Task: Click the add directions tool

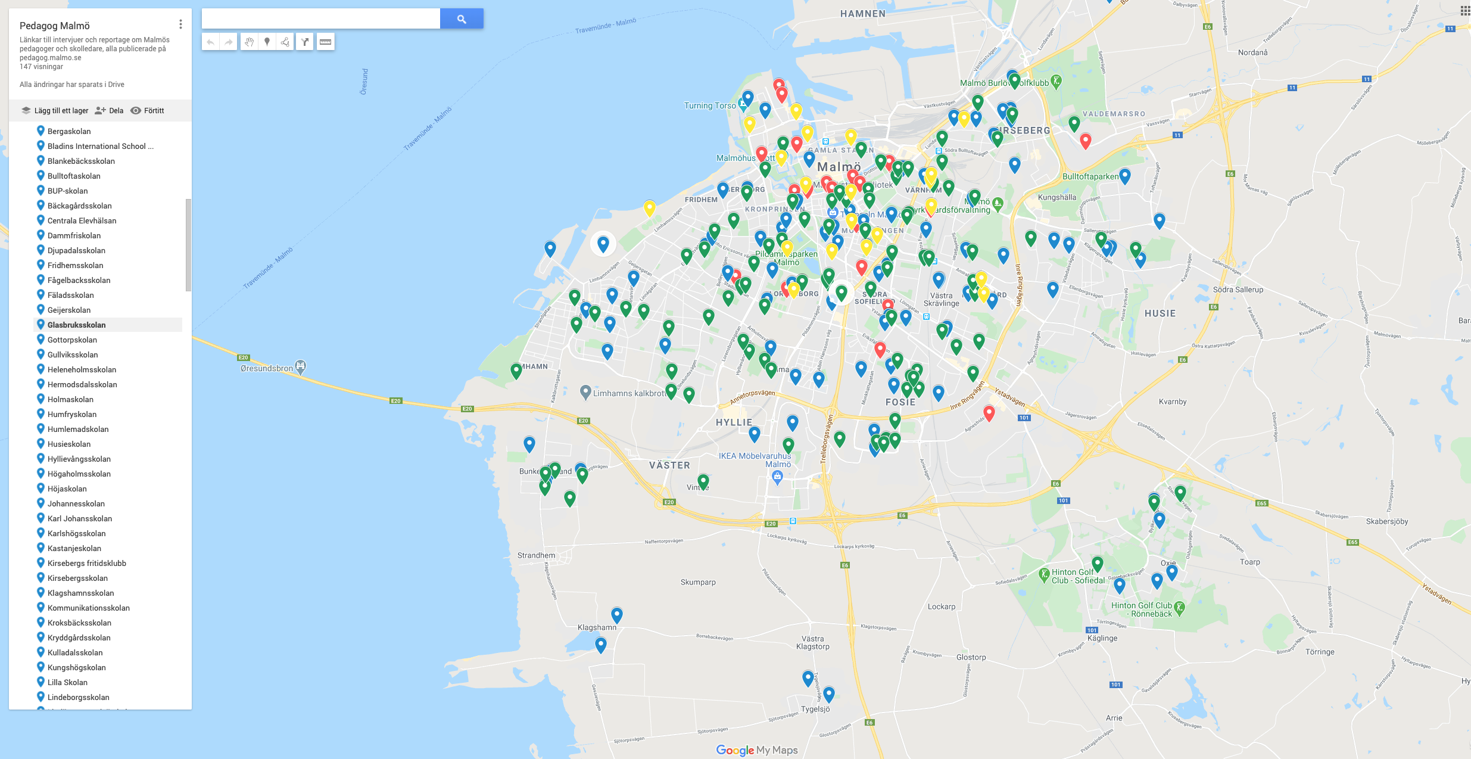Action: coord(305,42)
